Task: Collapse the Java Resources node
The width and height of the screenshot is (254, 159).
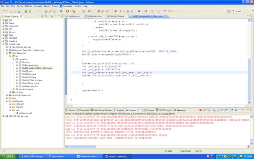Action: [x=7, y=53]
